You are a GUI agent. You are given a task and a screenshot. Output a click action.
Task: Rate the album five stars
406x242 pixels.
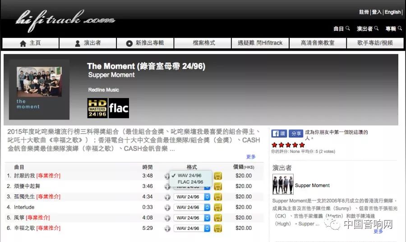click(x=302, y=145)
